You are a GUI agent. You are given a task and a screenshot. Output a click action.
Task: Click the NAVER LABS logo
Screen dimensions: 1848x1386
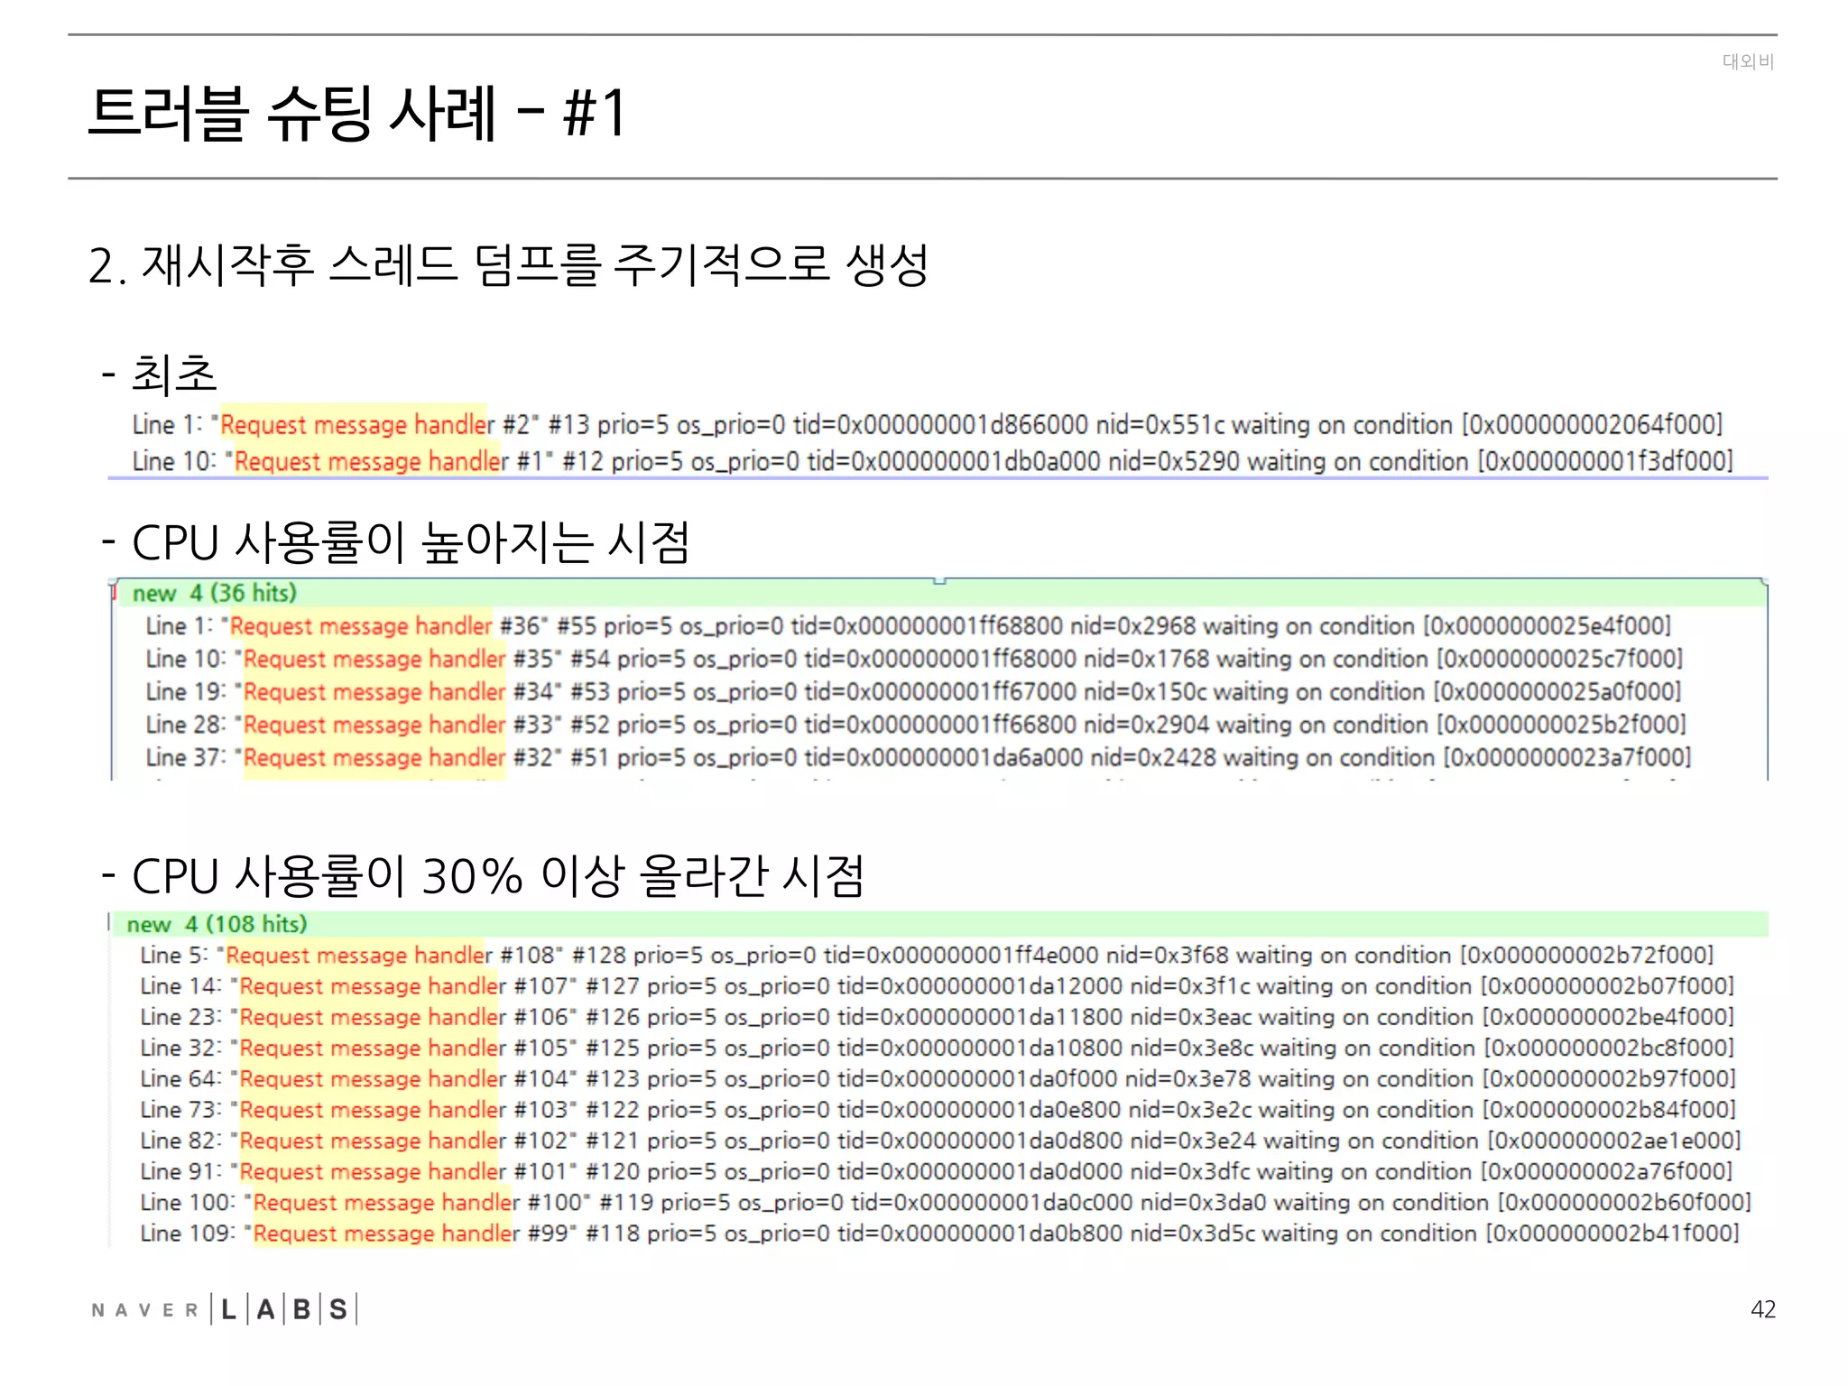[x=225, y=1309]
